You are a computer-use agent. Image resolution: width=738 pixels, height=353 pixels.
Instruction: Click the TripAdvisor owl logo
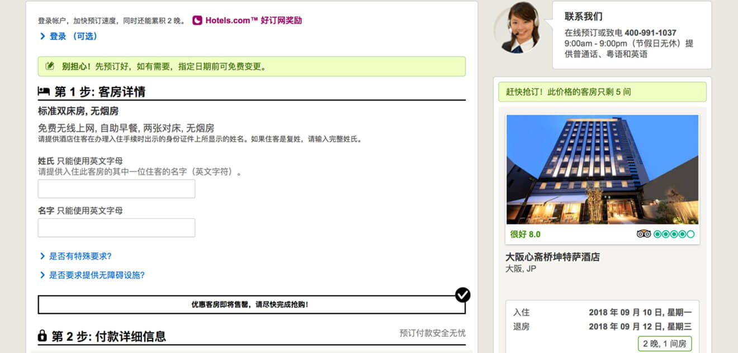pyautogui.click(x=644, y=234)
